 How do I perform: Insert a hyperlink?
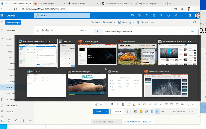click(182, 104)
